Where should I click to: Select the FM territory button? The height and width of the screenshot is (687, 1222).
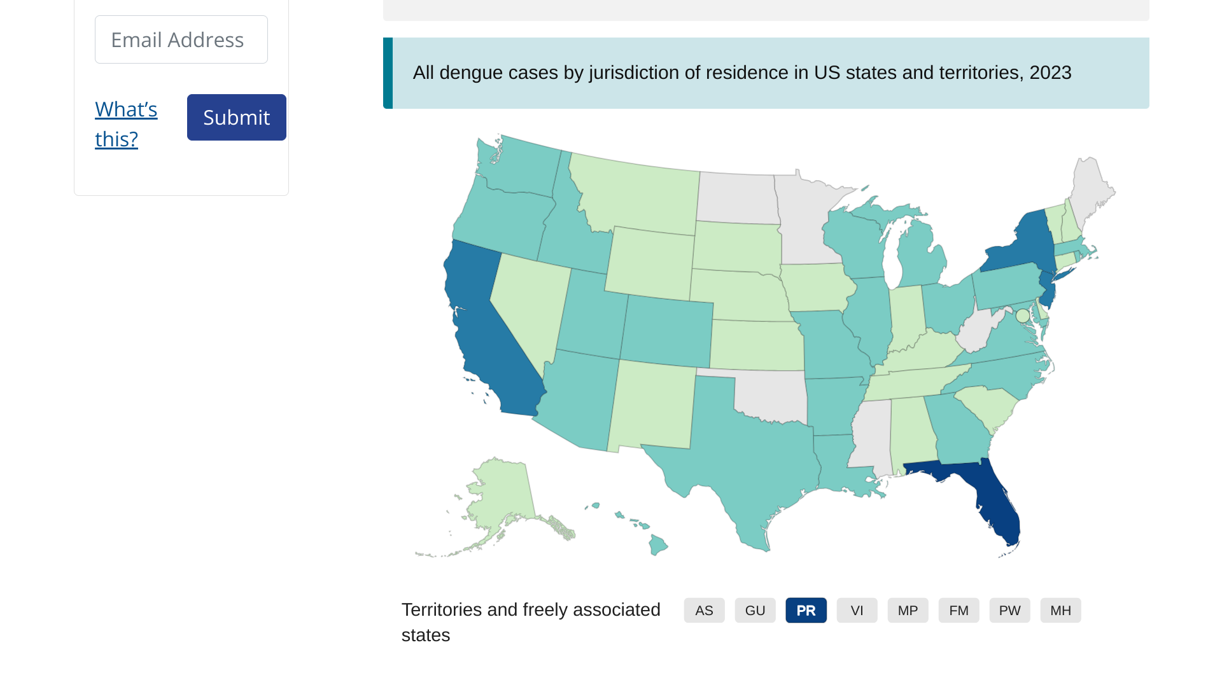pyautogui.click(x=959, y=611)
